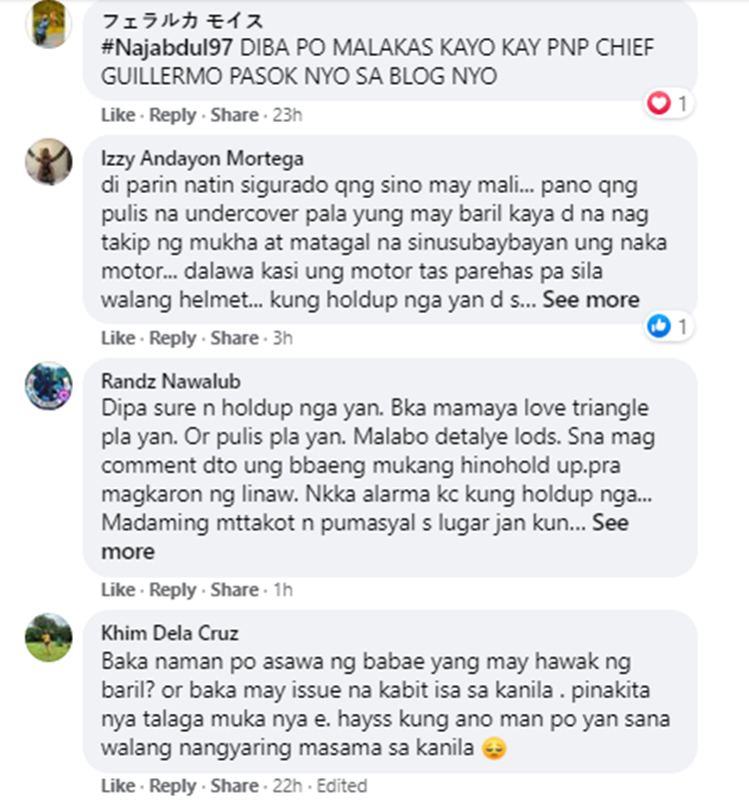Open the #Najabdul97 hashtag
The image size is (749, 801).
coord(167,48)
